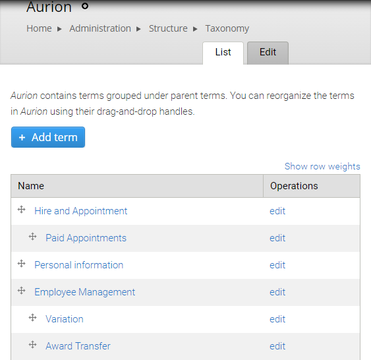Click drag handle for Employee Management
The image size is (371, 360).
point(22,290)
